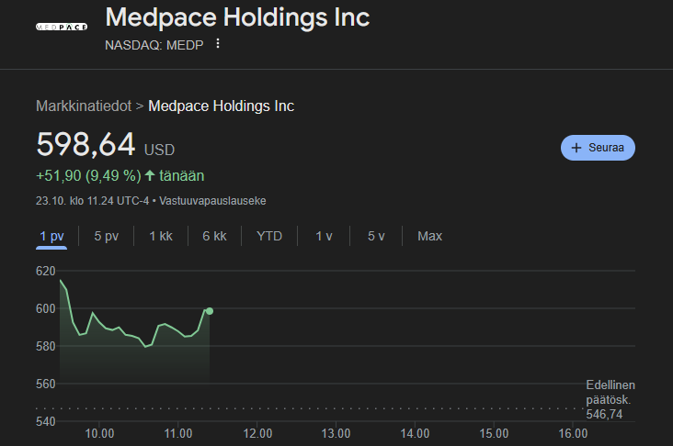The image size is (673, 446).
Task: Select the Max range tab
Action: 429,236
